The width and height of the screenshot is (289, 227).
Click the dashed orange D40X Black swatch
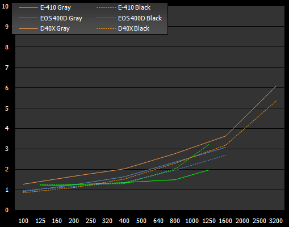point(106,29)
